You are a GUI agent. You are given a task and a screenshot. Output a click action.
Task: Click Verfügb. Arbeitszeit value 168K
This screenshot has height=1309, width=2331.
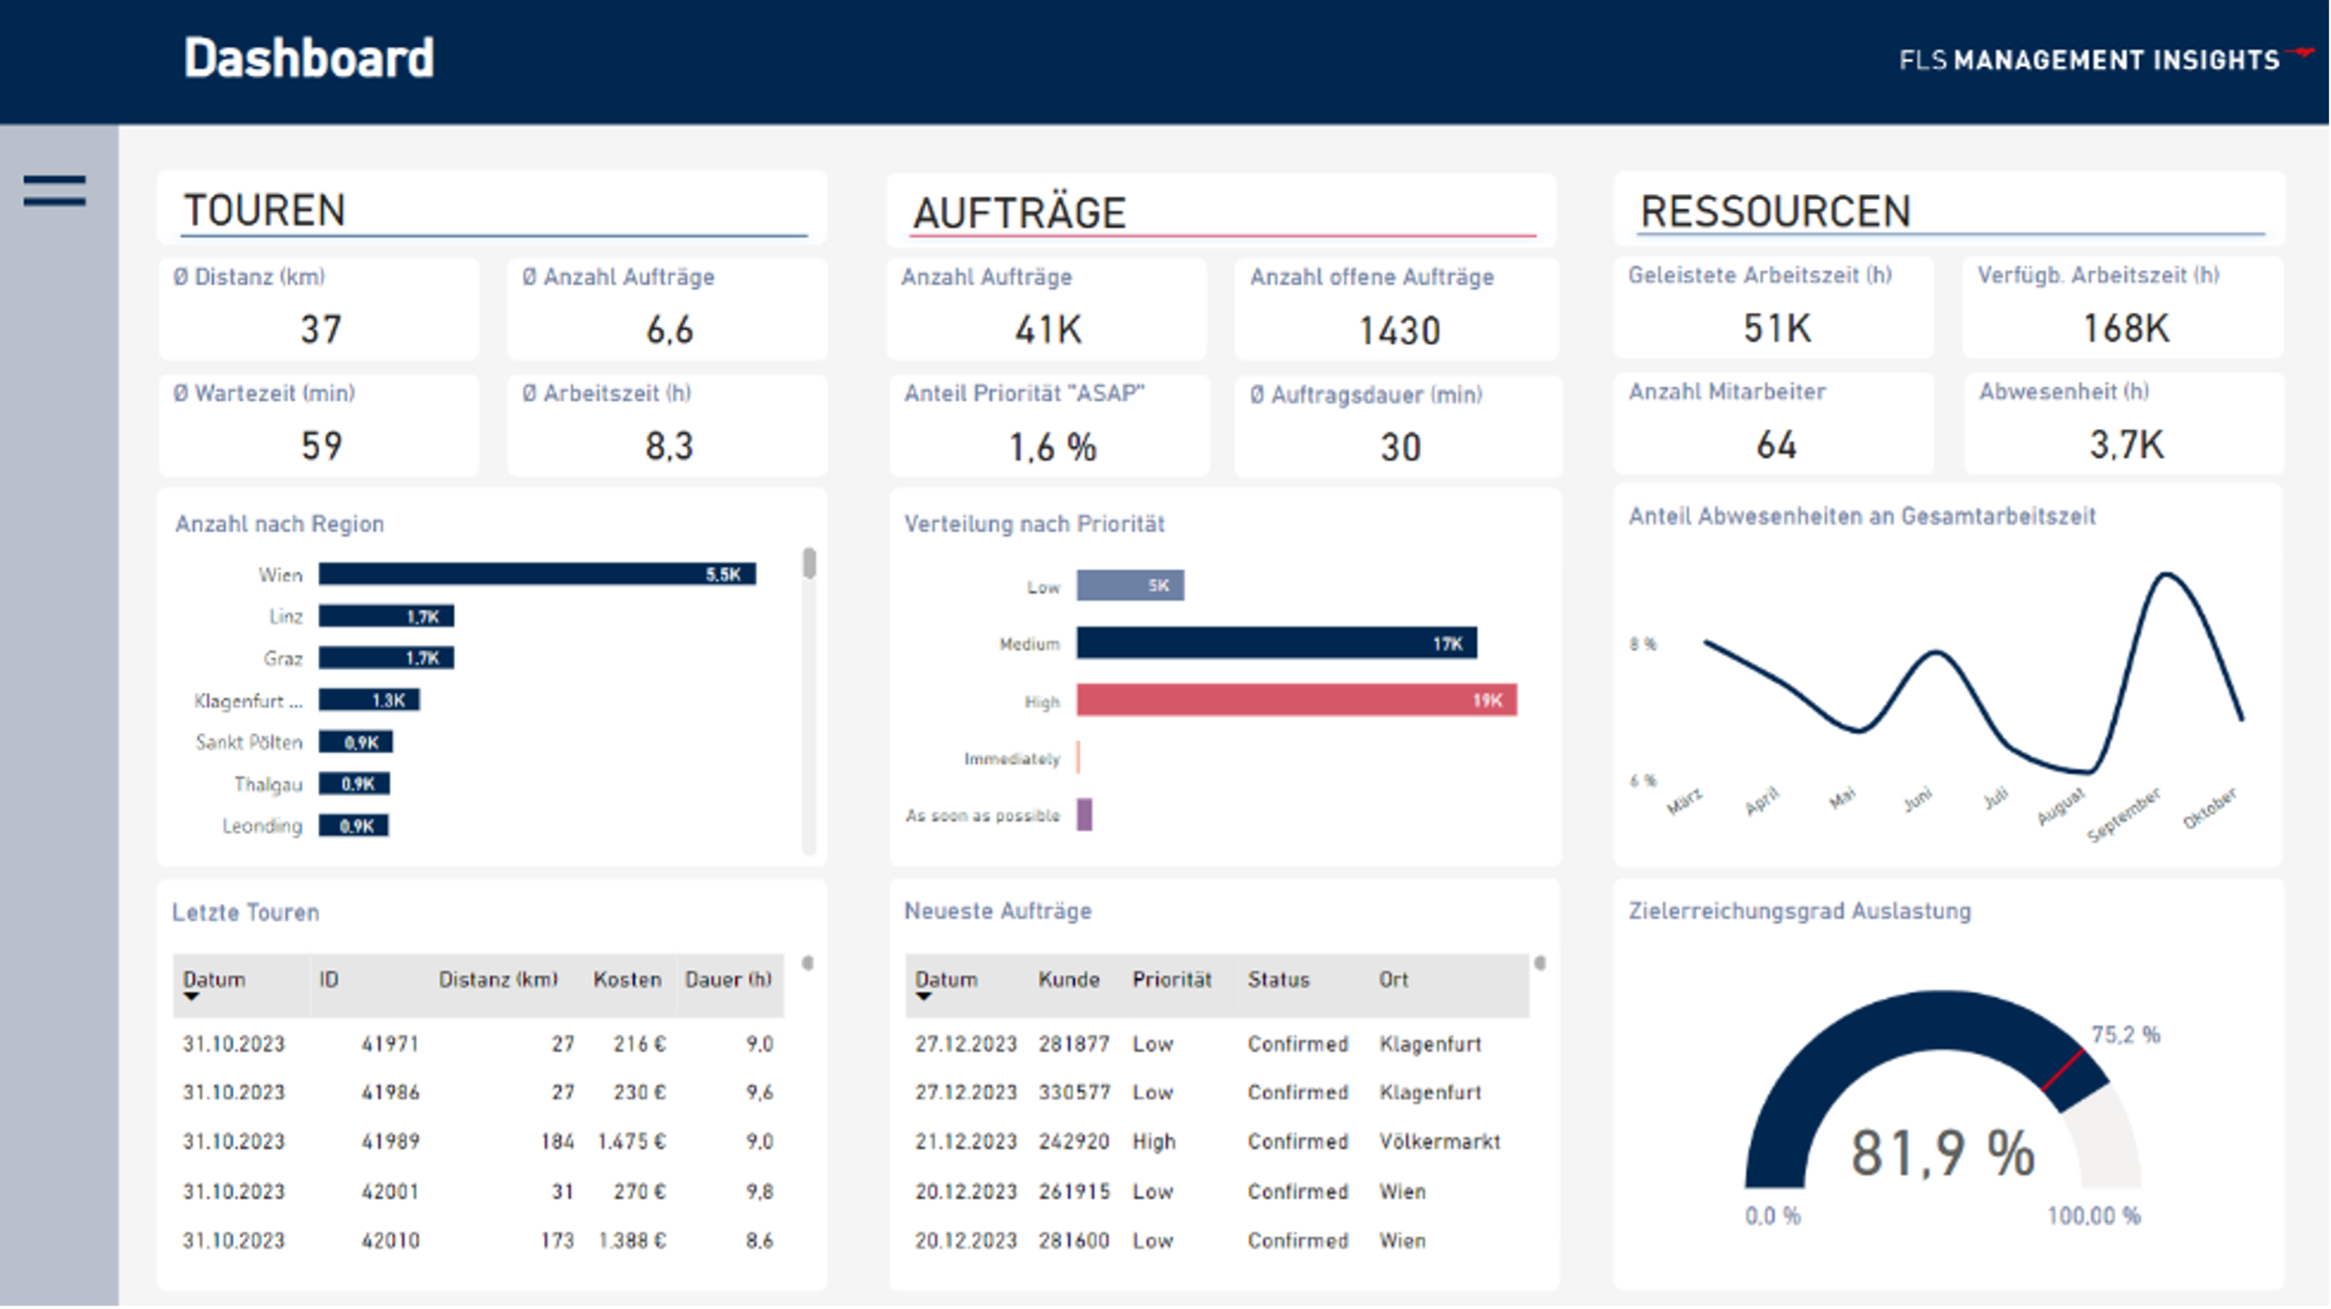point(2126,329)
